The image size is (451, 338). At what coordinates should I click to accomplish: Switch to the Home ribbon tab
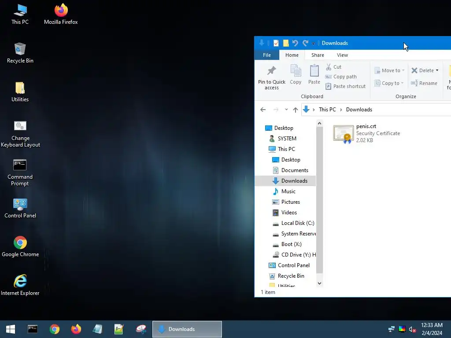point(292,55)
